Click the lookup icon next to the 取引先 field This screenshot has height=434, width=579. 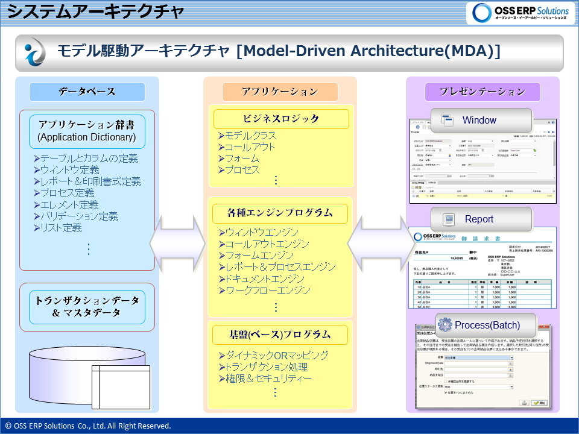click(x=510, y=370)
